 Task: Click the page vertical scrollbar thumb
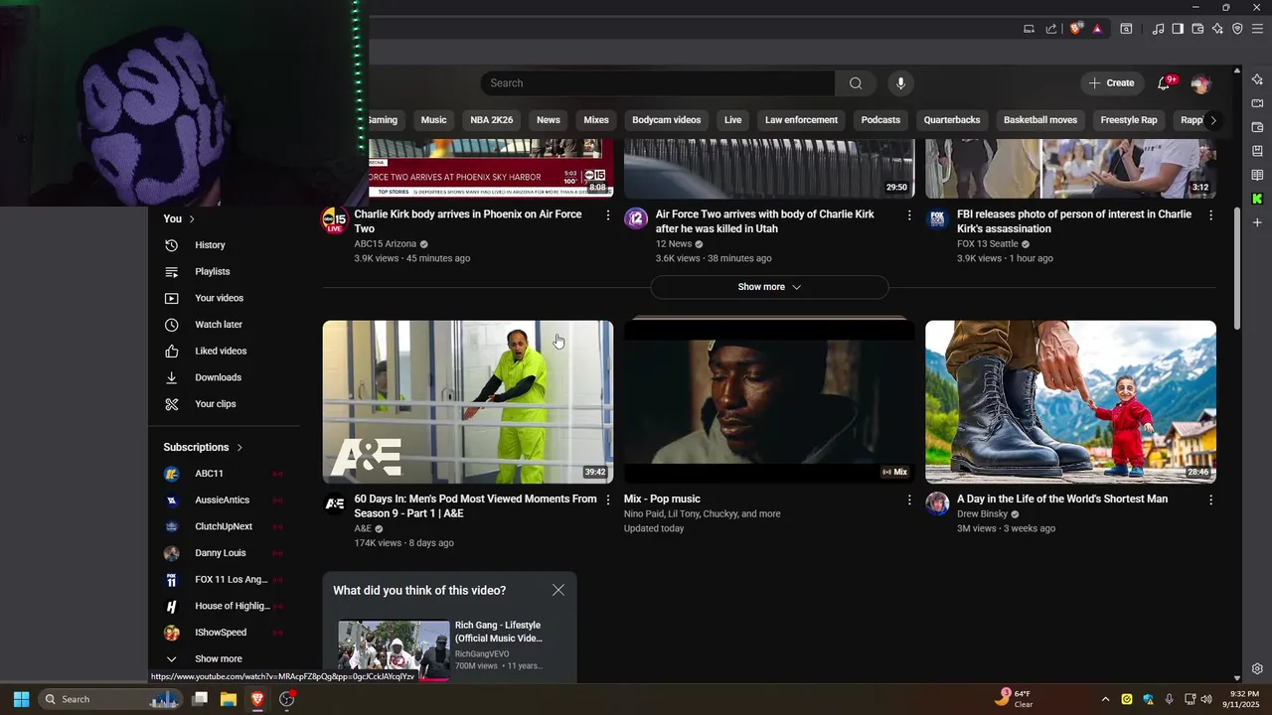click(1237, 268)
